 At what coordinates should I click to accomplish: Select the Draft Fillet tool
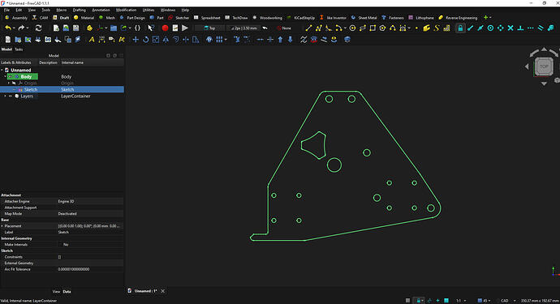pyautogui.click(x=328, y=28)
